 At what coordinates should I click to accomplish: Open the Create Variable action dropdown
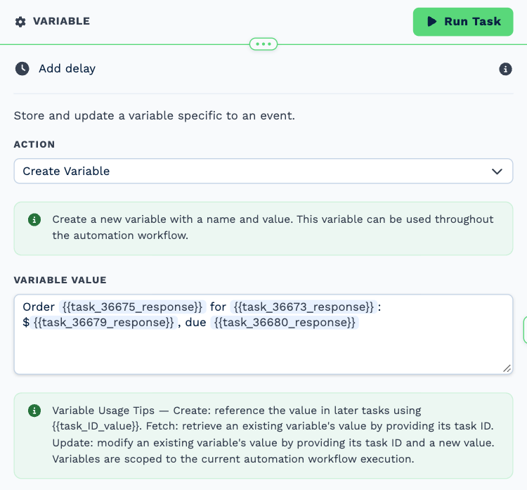point(263,171)
